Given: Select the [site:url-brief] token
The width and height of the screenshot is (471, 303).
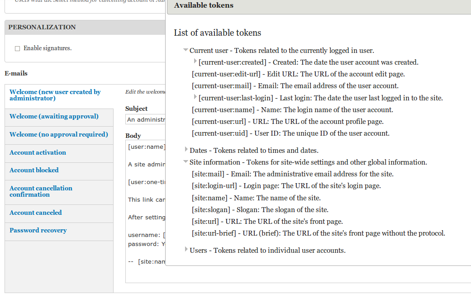Looking at the screenshot, I should click(214, 233).
